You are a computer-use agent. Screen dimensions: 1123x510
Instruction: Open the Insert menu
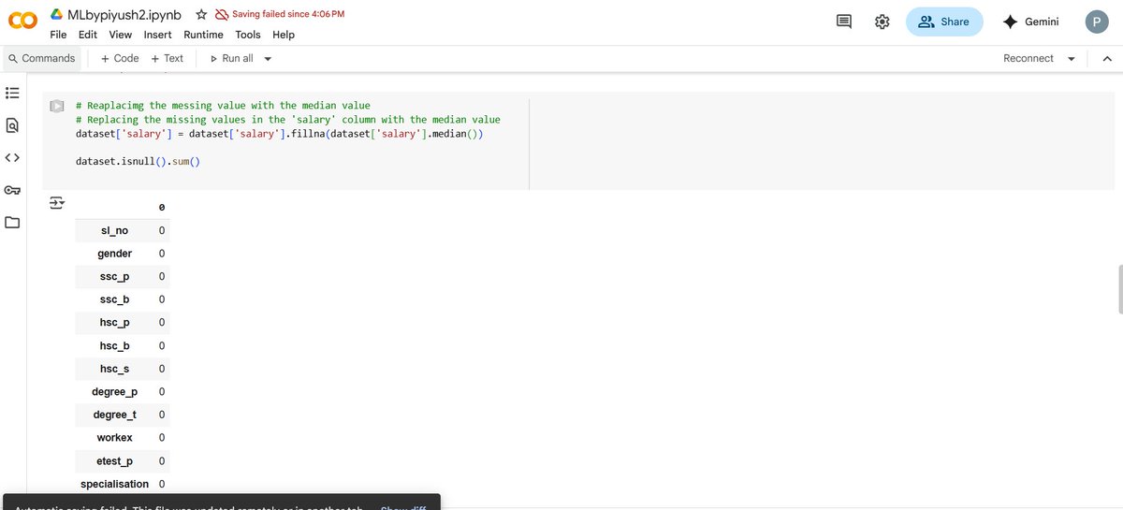(157, 35)
